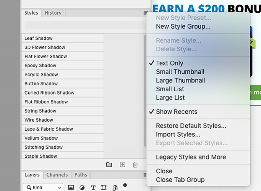This screenshot has width=261, height=191.
Task: Click the styles search field
Action: [85, 25]
